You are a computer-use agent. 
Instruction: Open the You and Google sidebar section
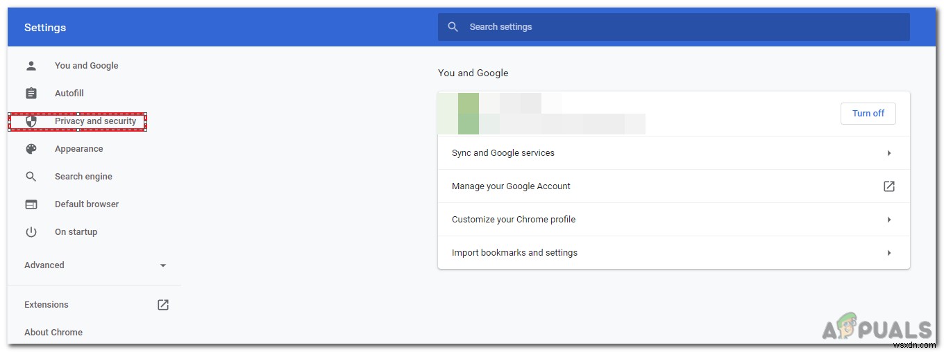click(87, 66)
